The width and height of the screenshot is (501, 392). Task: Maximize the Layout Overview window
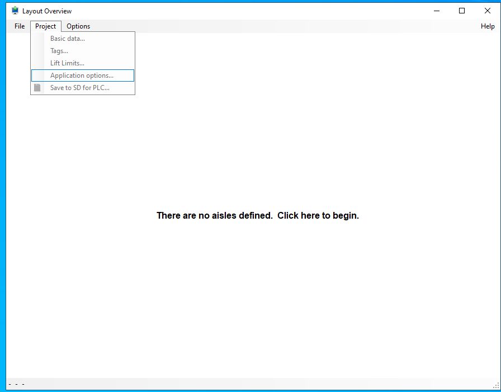(x=462, y=11)
